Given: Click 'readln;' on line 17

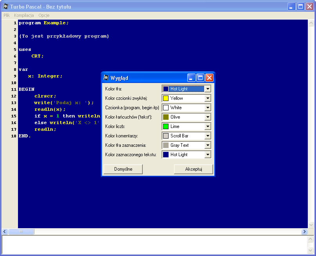Looking at the screenshot, I should pos(45,129).
